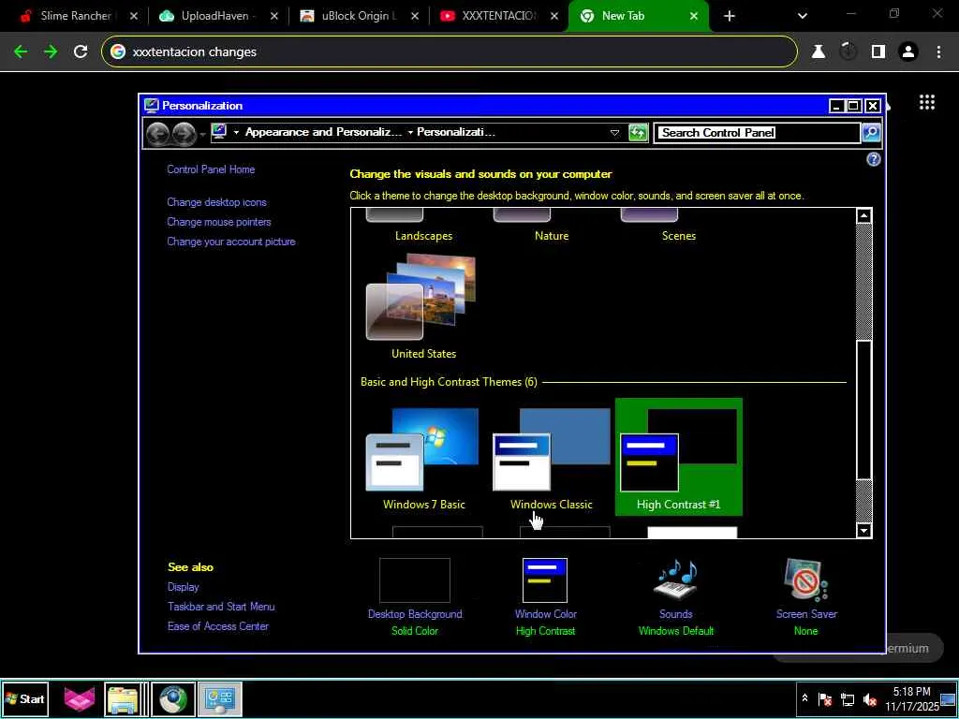Switch to the New Tab browser tab
Viewport: 959px width, 719px height.
tap(639, 16)
